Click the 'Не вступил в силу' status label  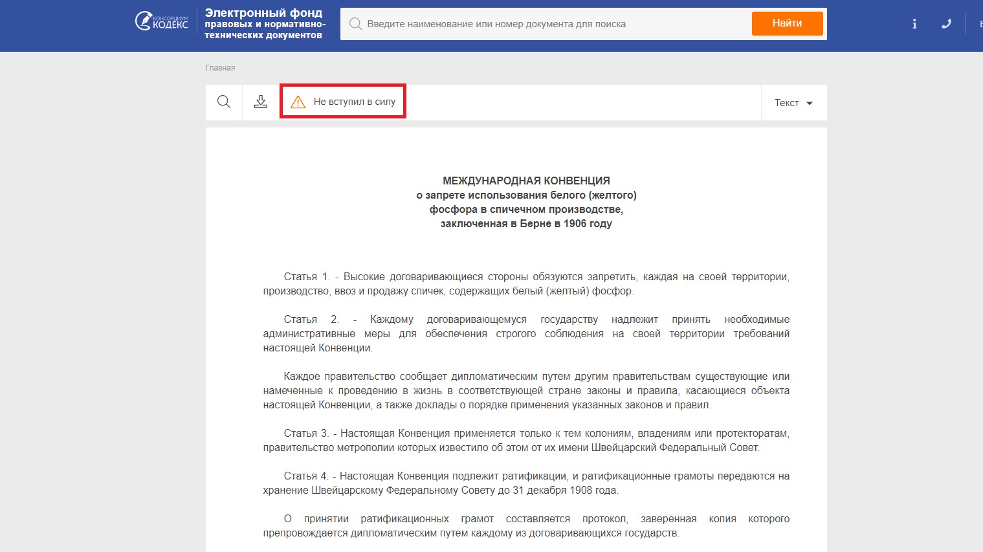point(355,102)
